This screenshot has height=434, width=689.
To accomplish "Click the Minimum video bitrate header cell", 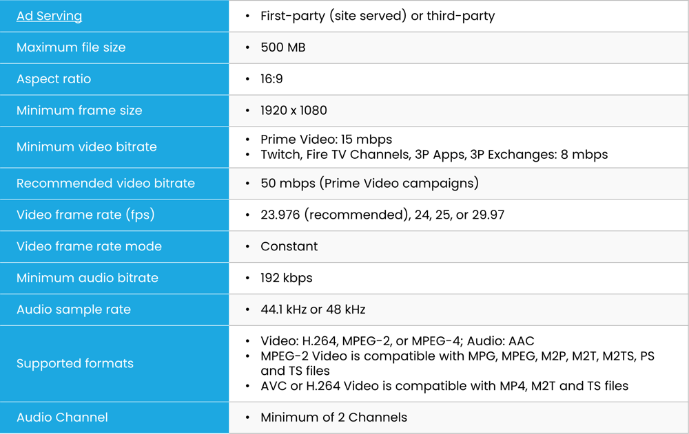I will [x=87, y=147].
